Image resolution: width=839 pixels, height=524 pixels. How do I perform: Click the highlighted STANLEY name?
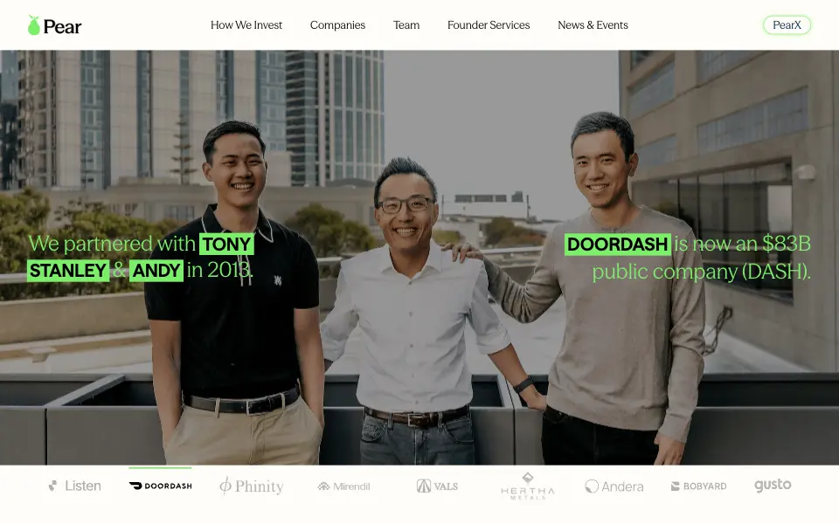(68, 271)
